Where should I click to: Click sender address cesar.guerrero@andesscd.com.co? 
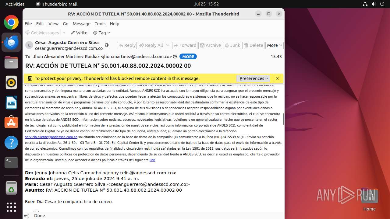[x=69, y=48]
